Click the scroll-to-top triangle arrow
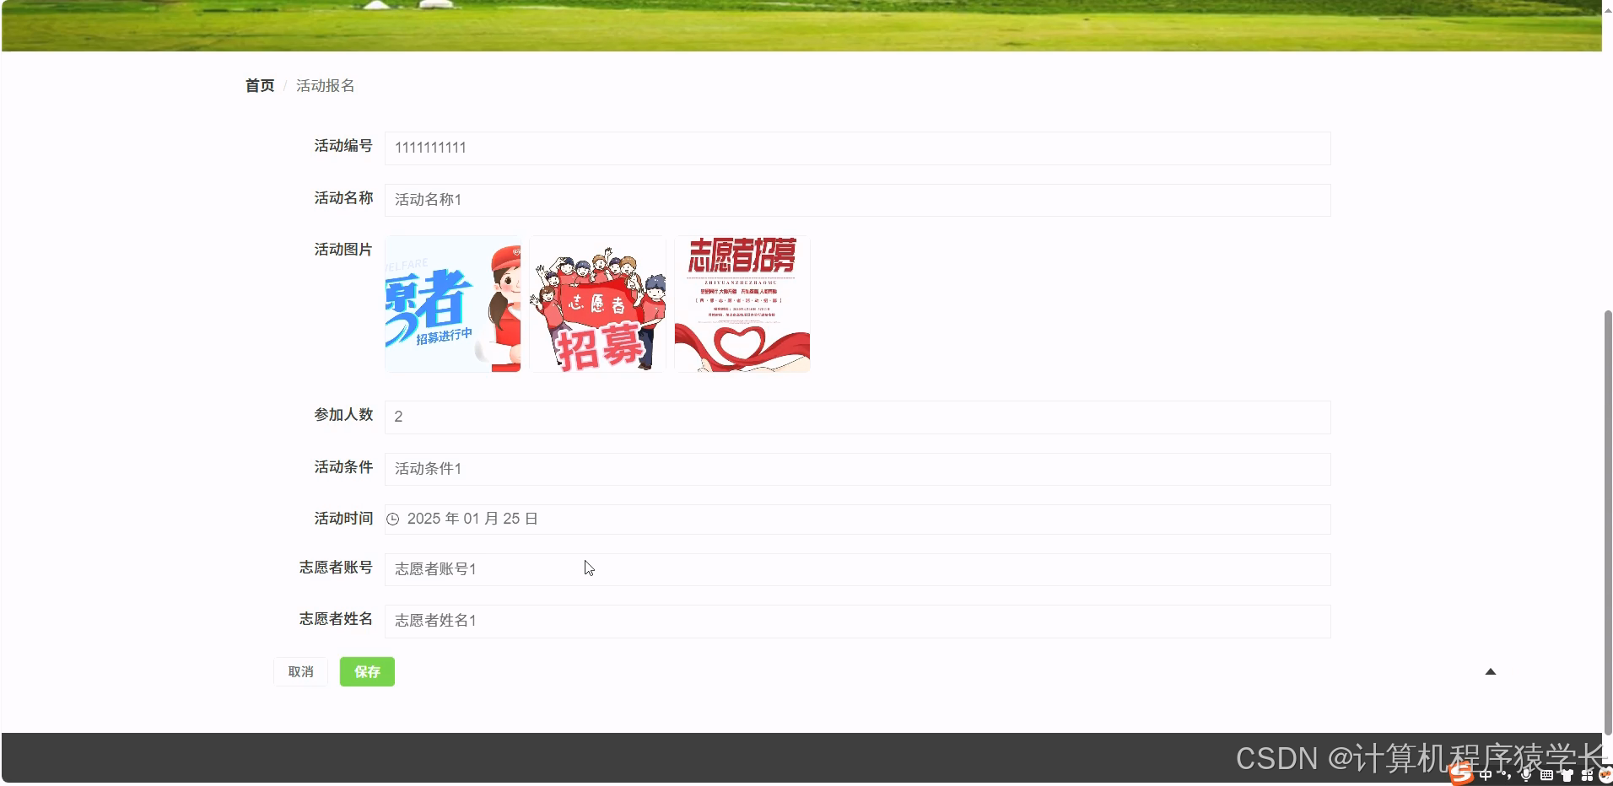 (x=1491, y=671)
